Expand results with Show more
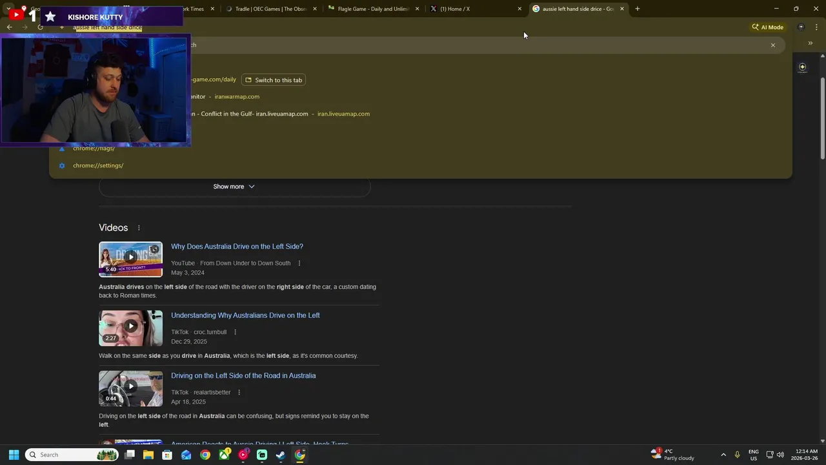This screenshot has width=826, height=465. pos(234,187)
